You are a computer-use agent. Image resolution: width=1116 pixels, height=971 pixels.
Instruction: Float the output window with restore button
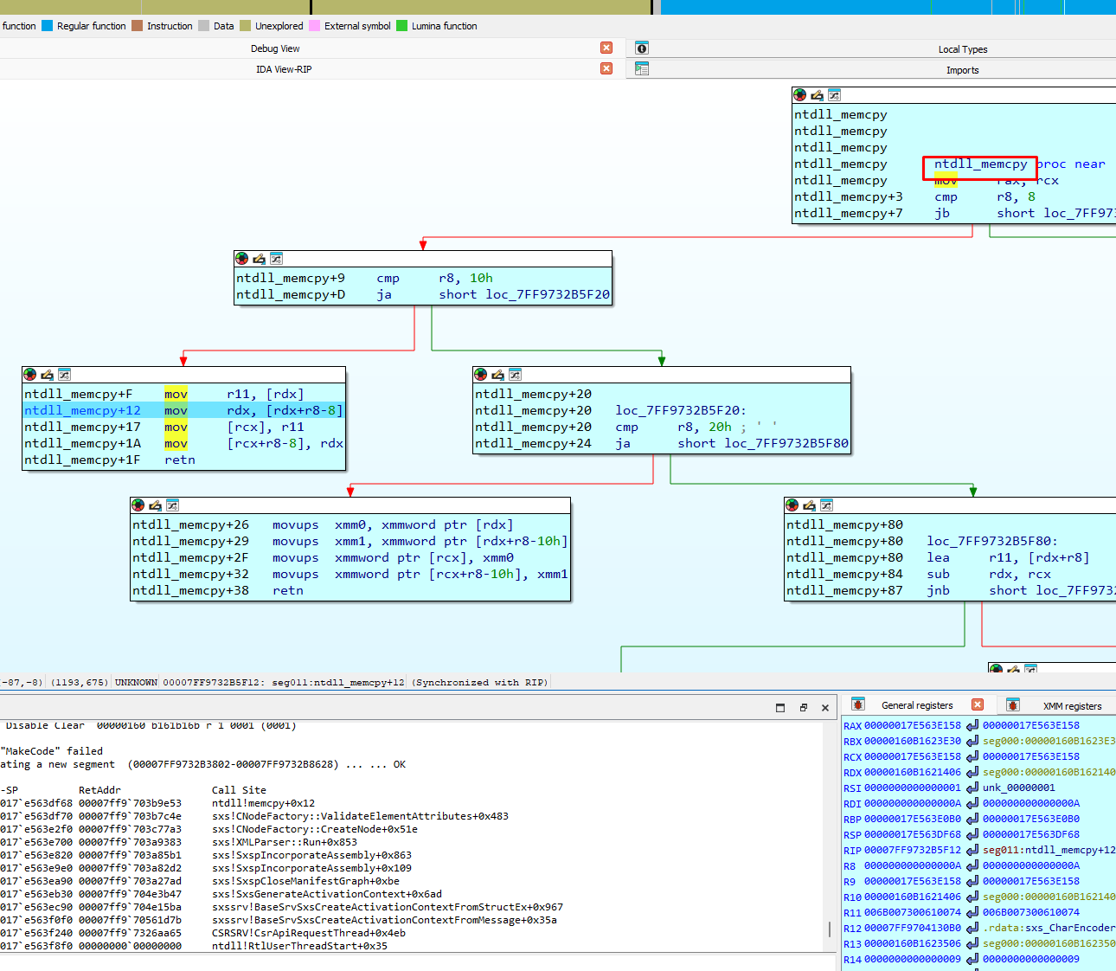(803, 708)
